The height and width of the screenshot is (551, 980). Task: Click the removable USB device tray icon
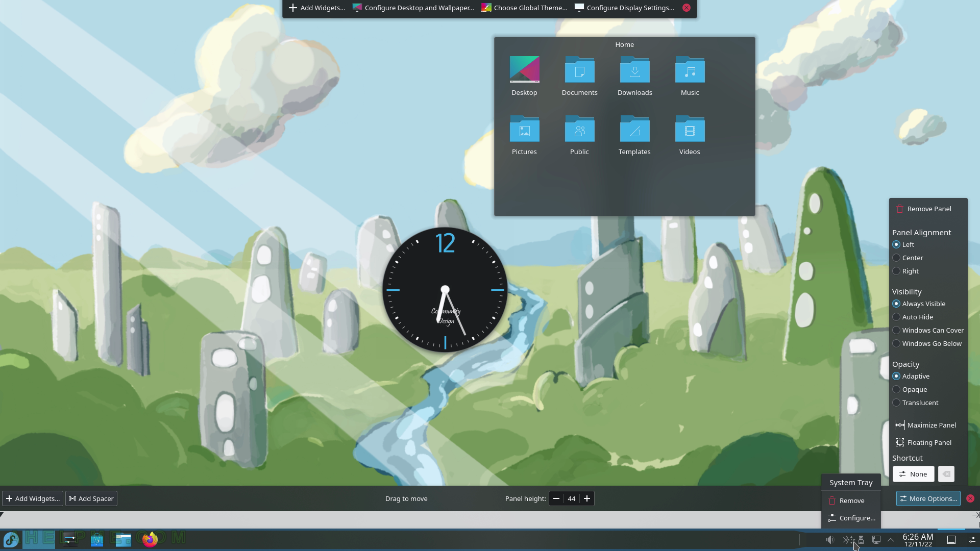[x=861, y=540]
